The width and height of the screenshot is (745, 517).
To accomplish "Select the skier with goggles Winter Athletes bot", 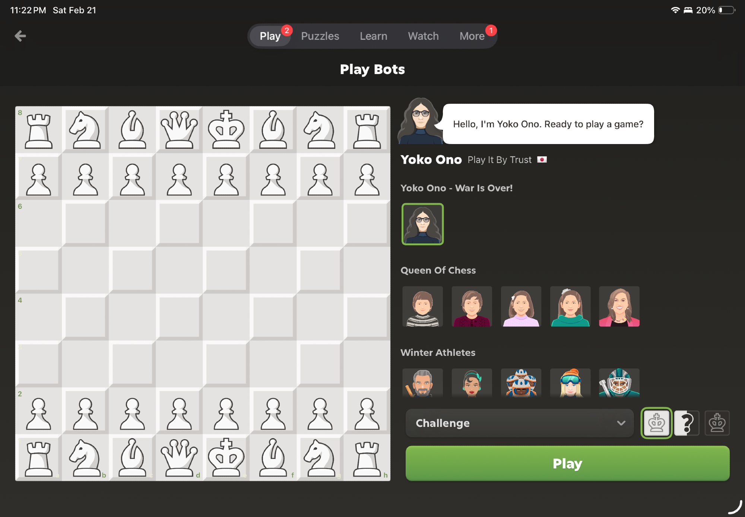I will pos(570,383).
